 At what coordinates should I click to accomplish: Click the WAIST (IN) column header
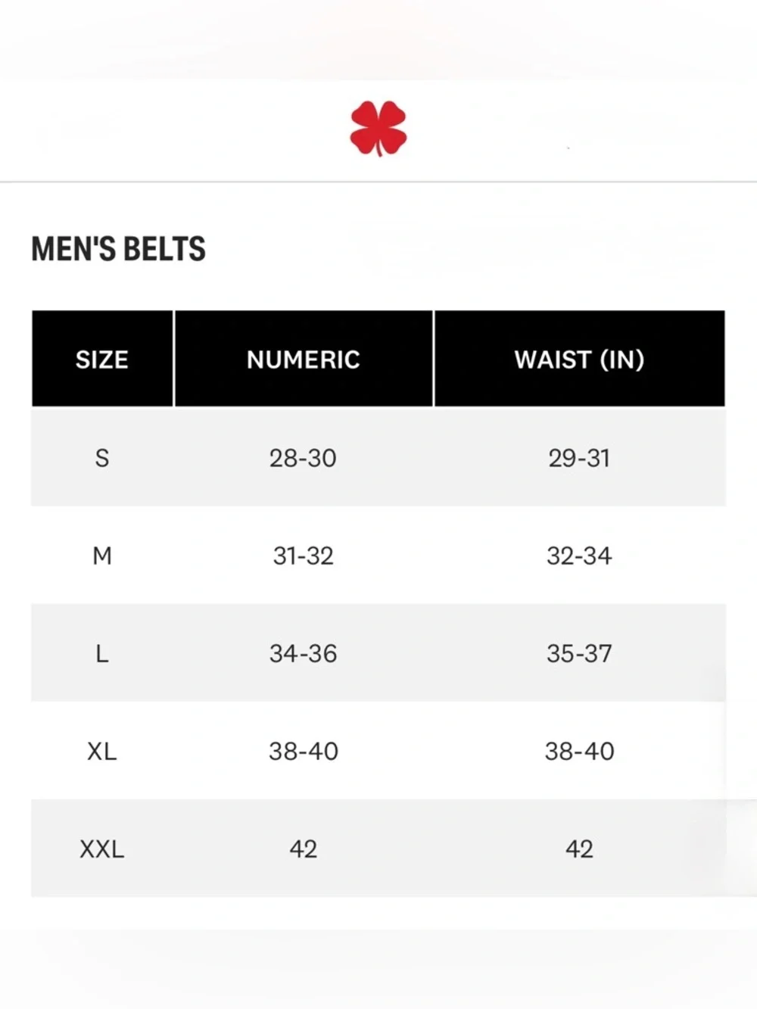click(x=580, y=359)
